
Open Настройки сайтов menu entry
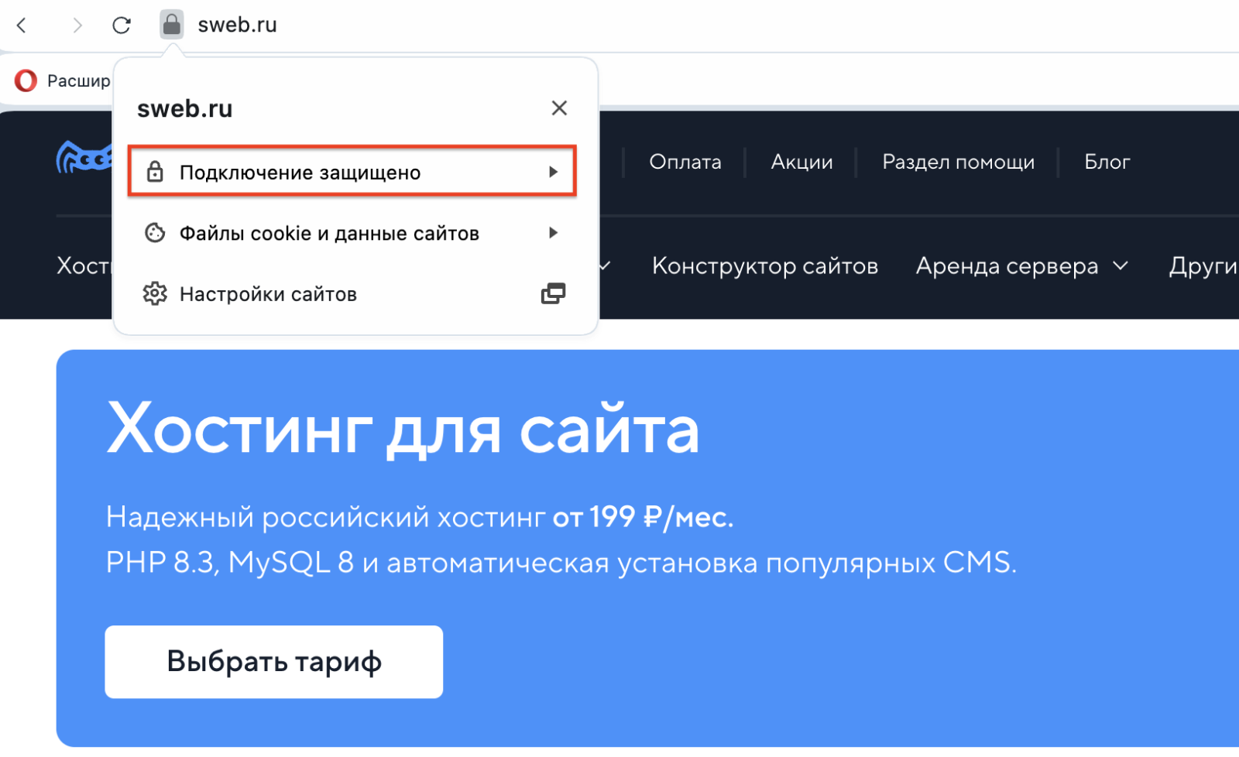click(268, 294)
